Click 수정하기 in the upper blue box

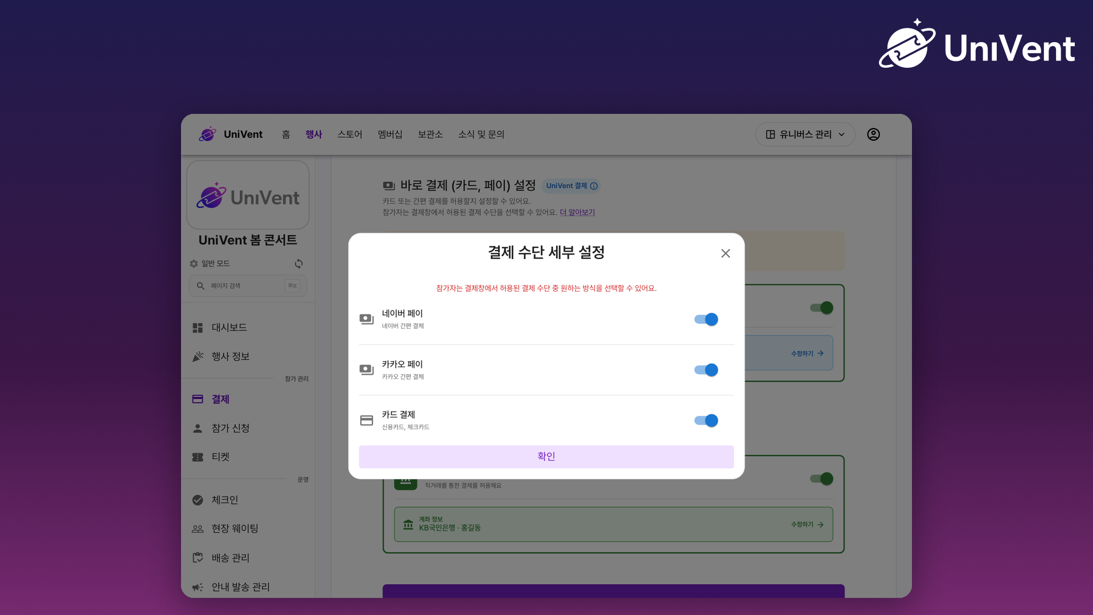pos(807,354)
